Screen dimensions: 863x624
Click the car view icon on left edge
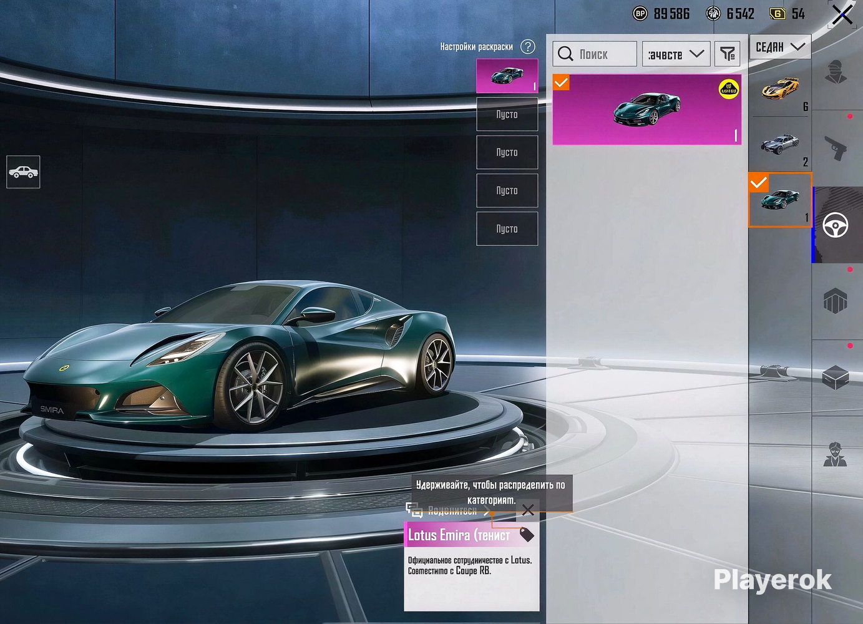(x=23, y=172)
